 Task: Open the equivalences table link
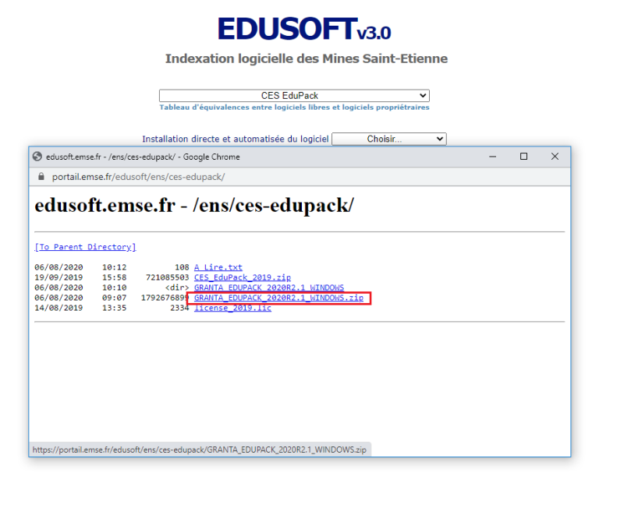(x=295, y=108)
